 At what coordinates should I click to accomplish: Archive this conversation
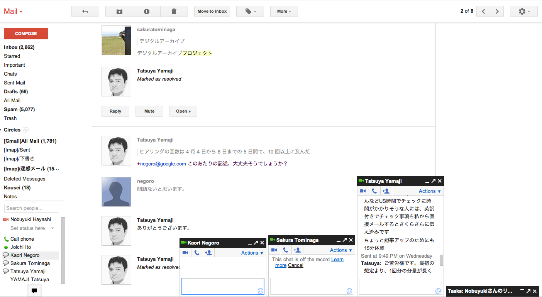(x=119, y=11)
